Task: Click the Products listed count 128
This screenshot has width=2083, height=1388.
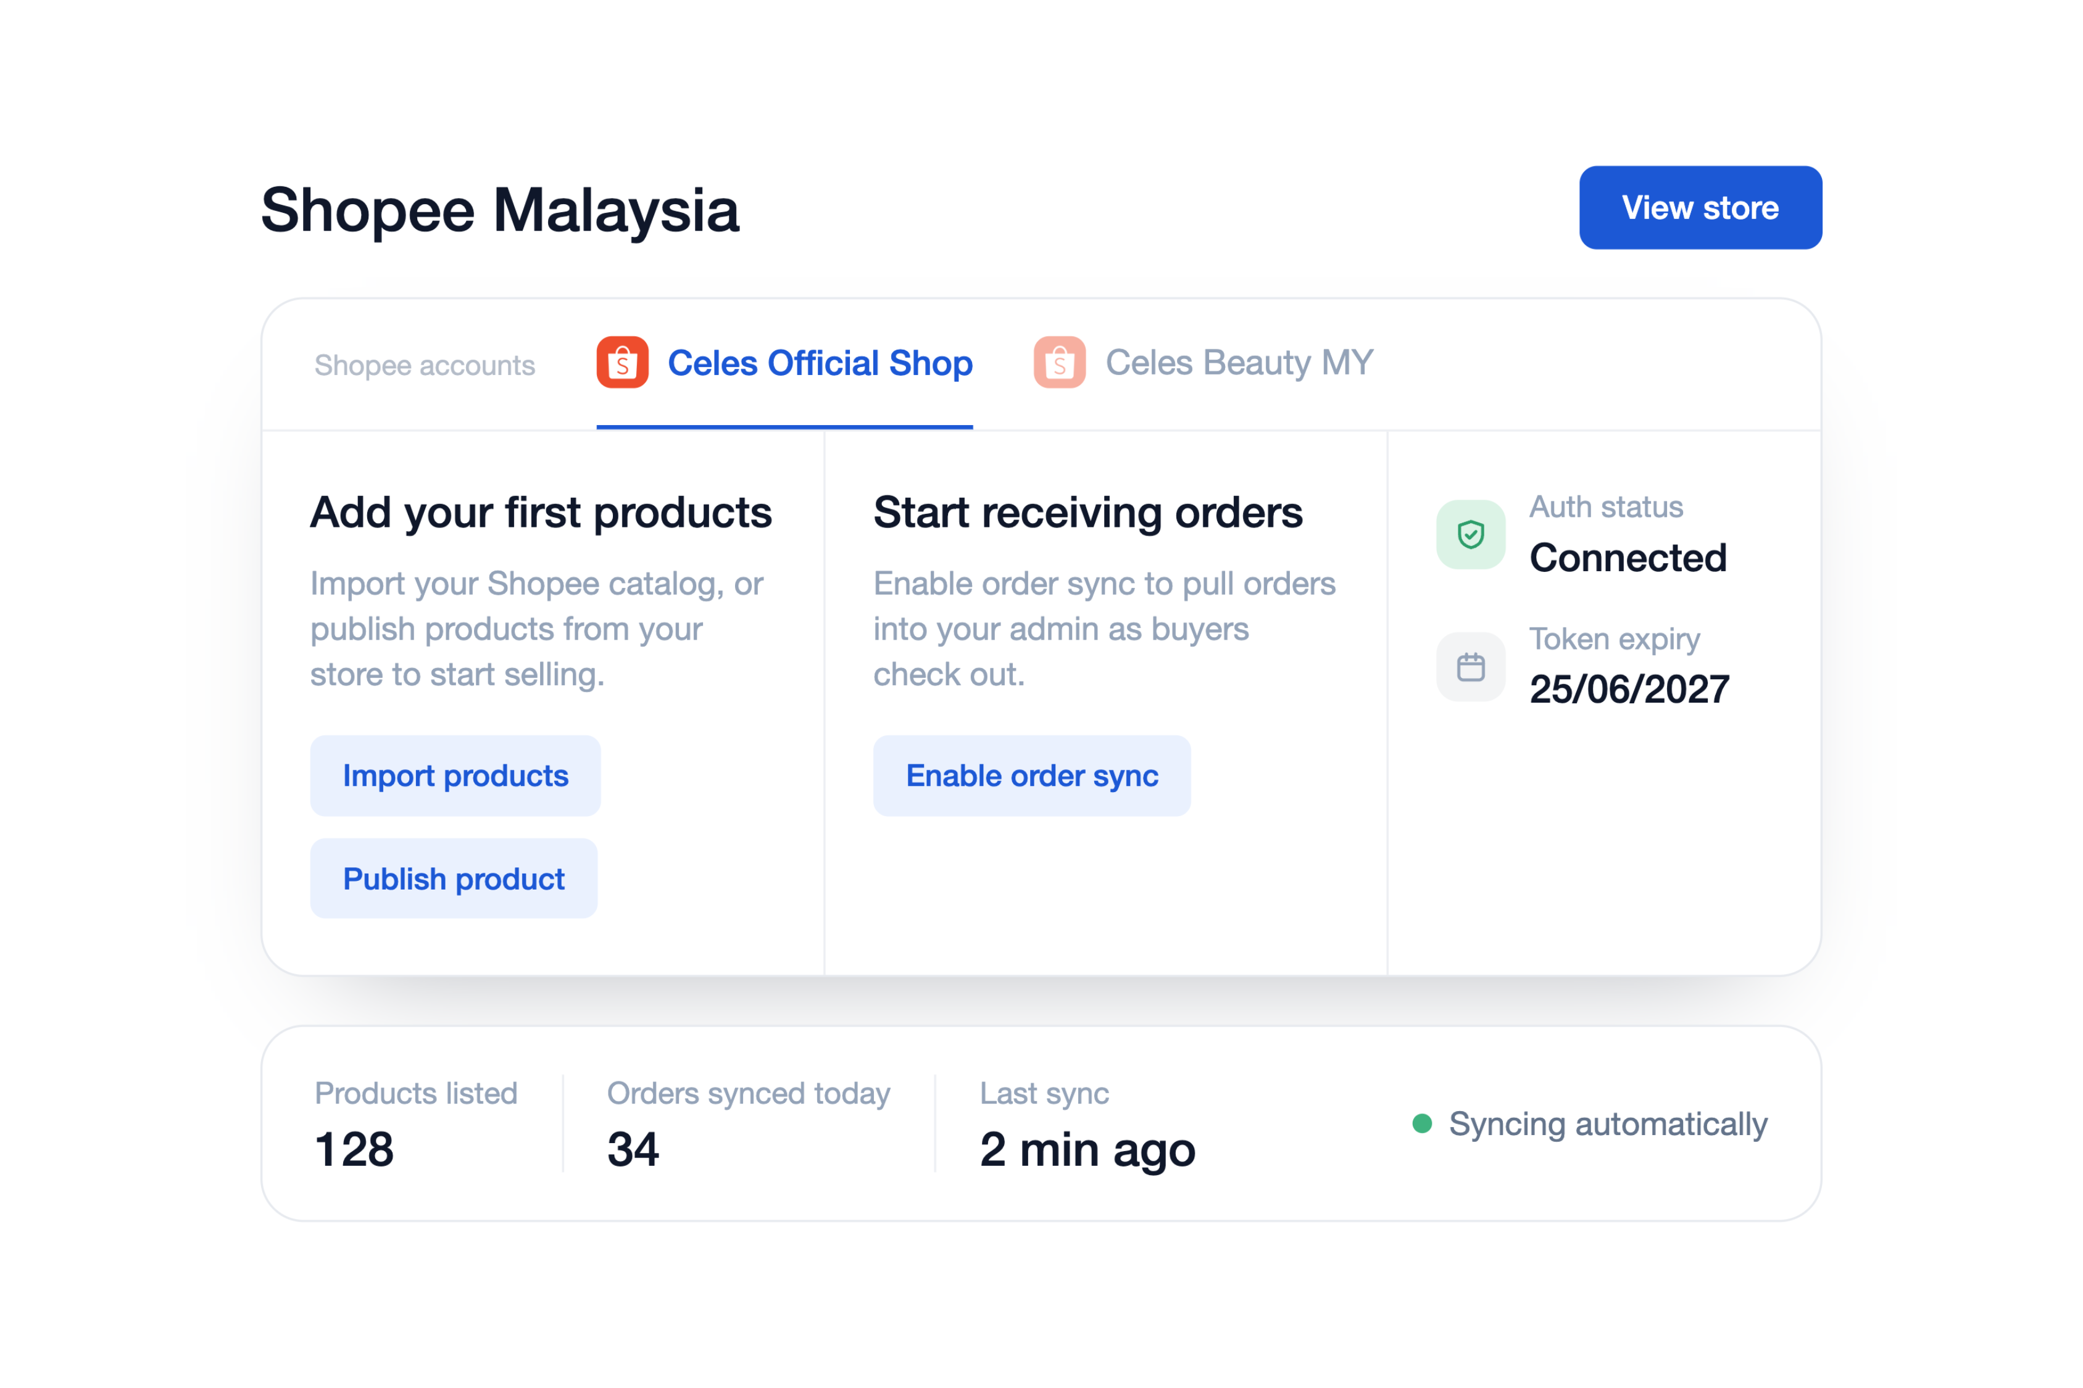Action: click(x=354, y=1149)
